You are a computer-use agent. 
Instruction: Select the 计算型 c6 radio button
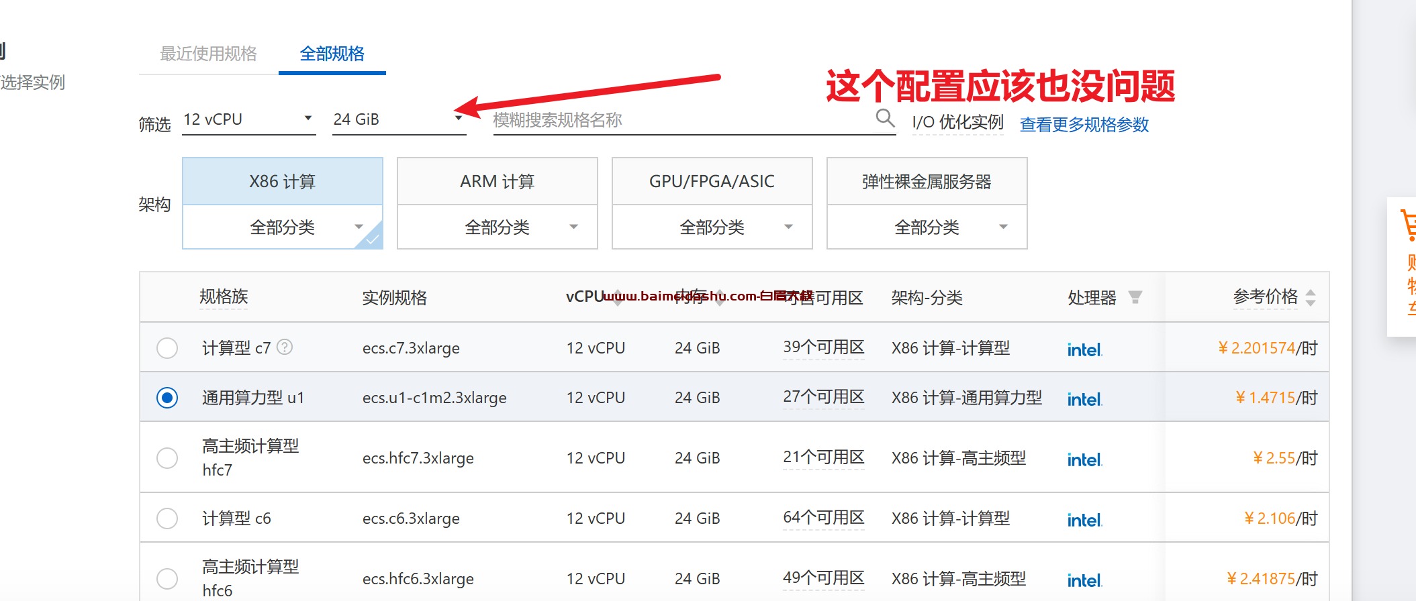[167, 518]
